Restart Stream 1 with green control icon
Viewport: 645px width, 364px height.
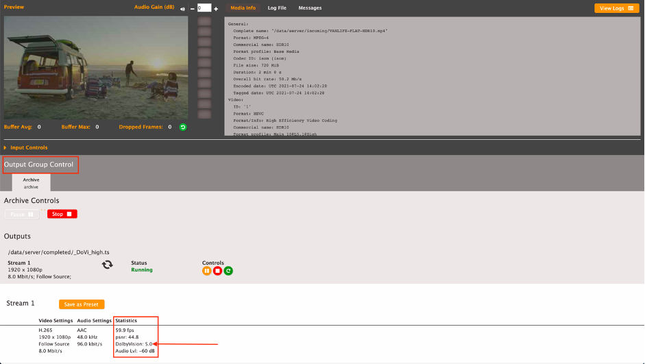pos(228,271)
